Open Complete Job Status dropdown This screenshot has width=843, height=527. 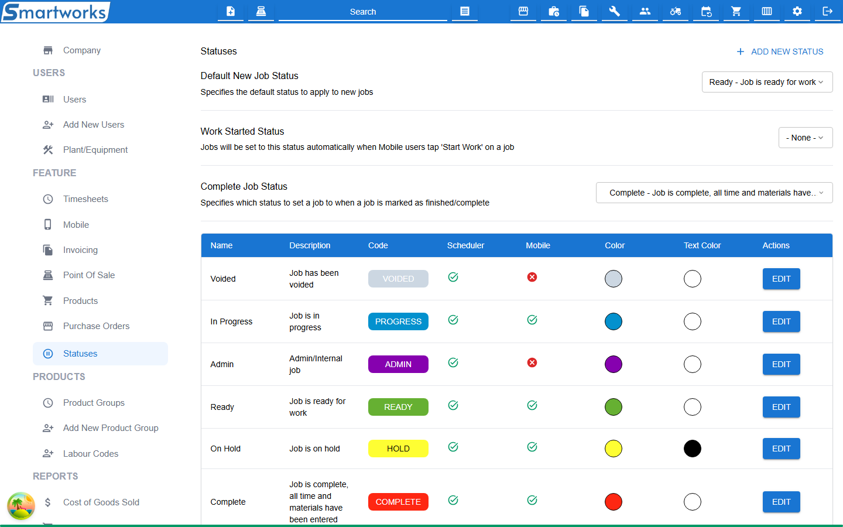click(714, 193)
